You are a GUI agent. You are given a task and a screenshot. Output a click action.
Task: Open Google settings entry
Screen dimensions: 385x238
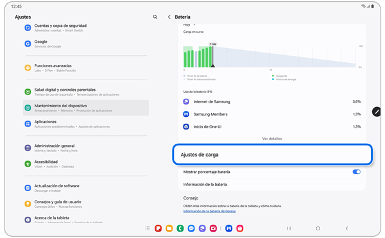[86, 44]
